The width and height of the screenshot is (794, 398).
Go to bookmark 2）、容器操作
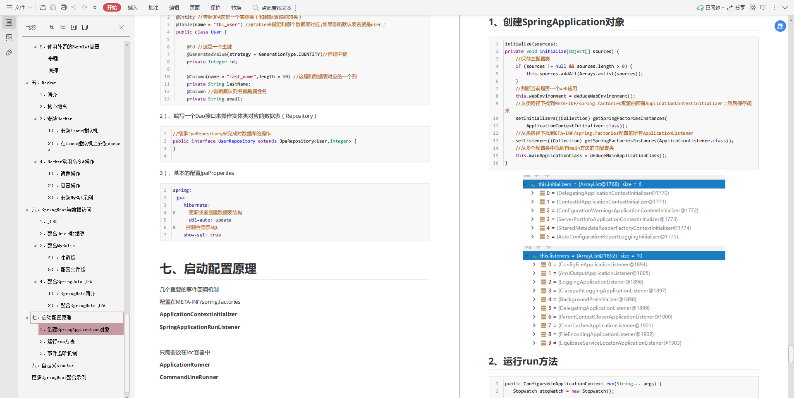point(64,186)
